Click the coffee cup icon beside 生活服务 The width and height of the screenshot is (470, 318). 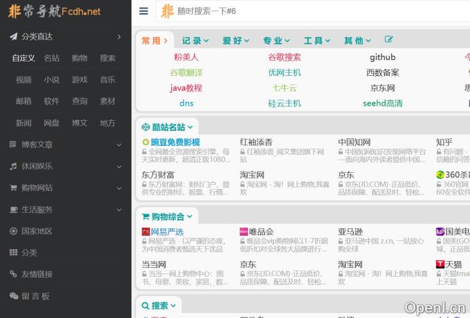14,210
